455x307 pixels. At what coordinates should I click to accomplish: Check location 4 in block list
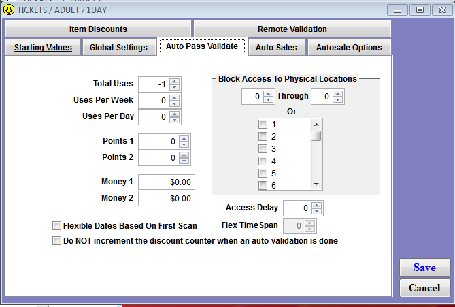point(263,161)
